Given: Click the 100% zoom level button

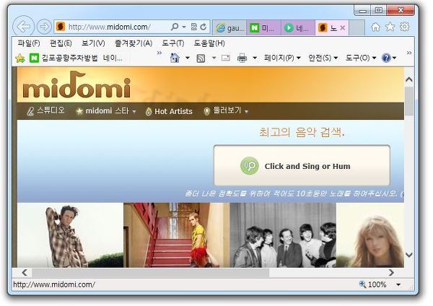Looking at the screenshot, I should point(373,284).
